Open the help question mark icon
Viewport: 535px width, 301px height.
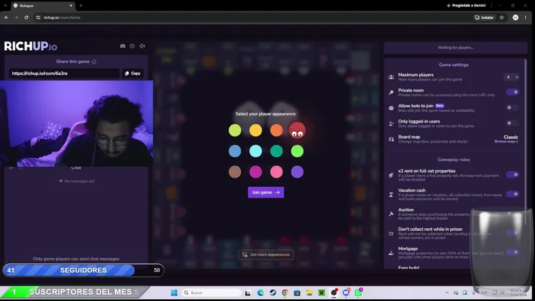pyautogui.click(x=132, y=46)
